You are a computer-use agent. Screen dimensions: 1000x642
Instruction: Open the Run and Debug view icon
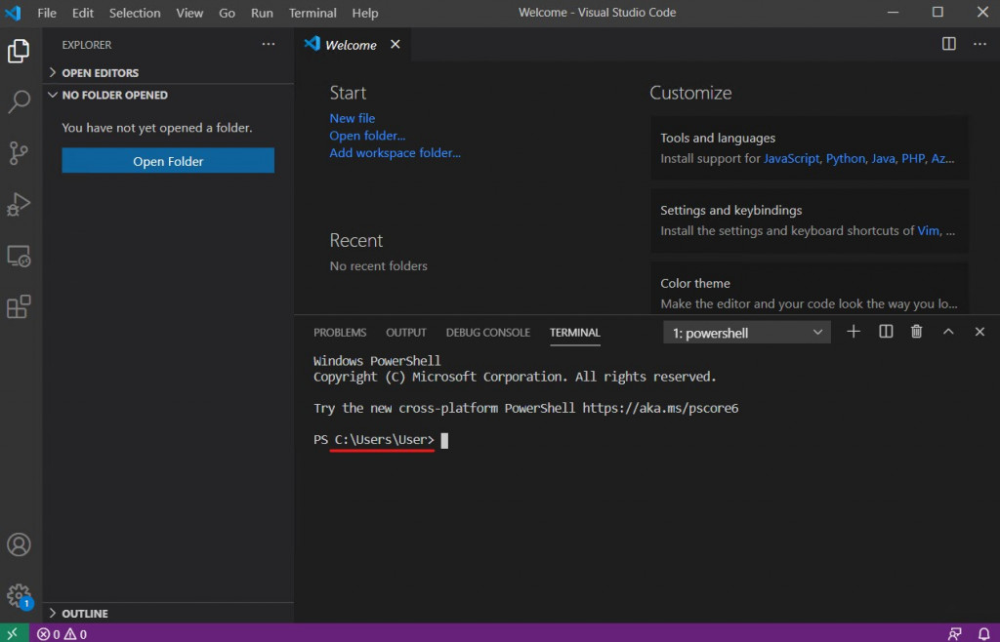coord(19,204)
